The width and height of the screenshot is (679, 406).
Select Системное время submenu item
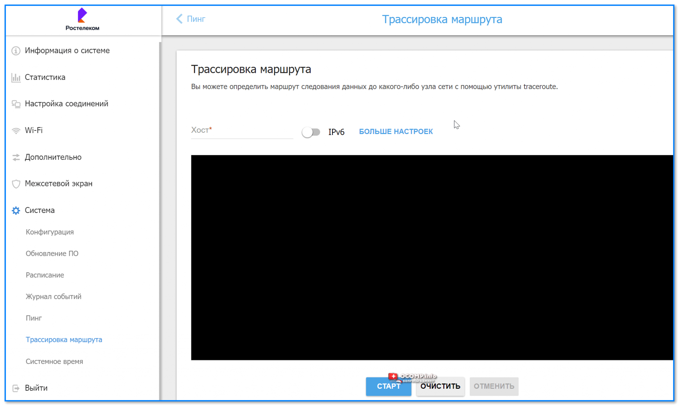click(54, 361)
